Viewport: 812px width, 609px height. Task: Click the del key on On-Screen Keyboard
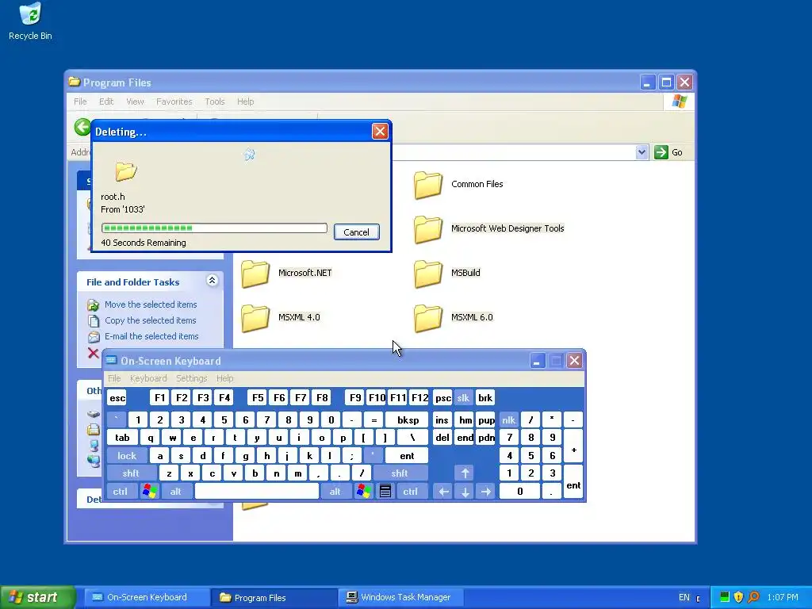(442, 438)
